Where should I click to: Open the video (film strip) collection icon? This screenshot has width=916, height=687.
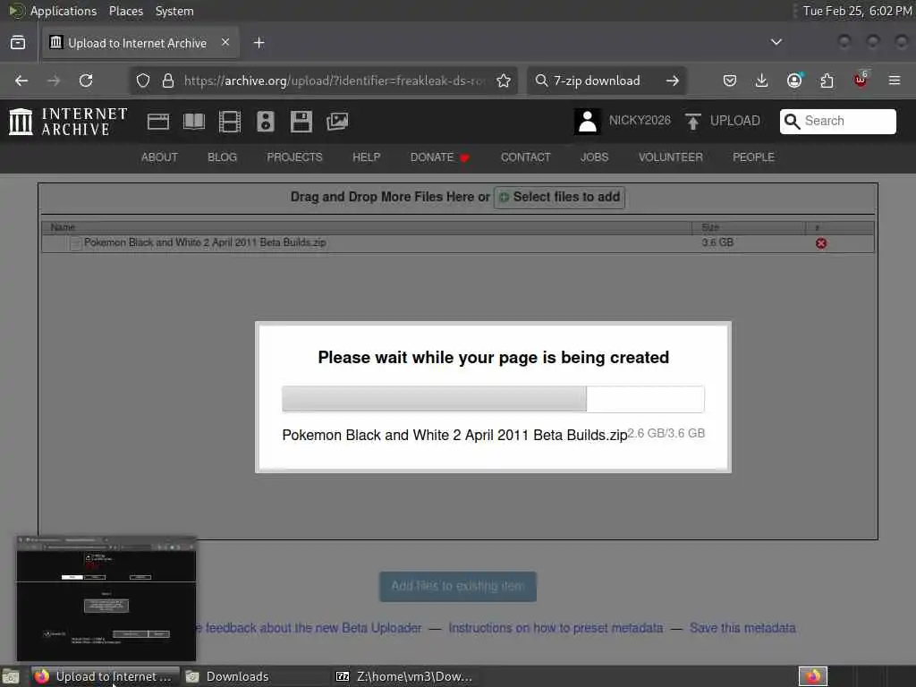230,122
